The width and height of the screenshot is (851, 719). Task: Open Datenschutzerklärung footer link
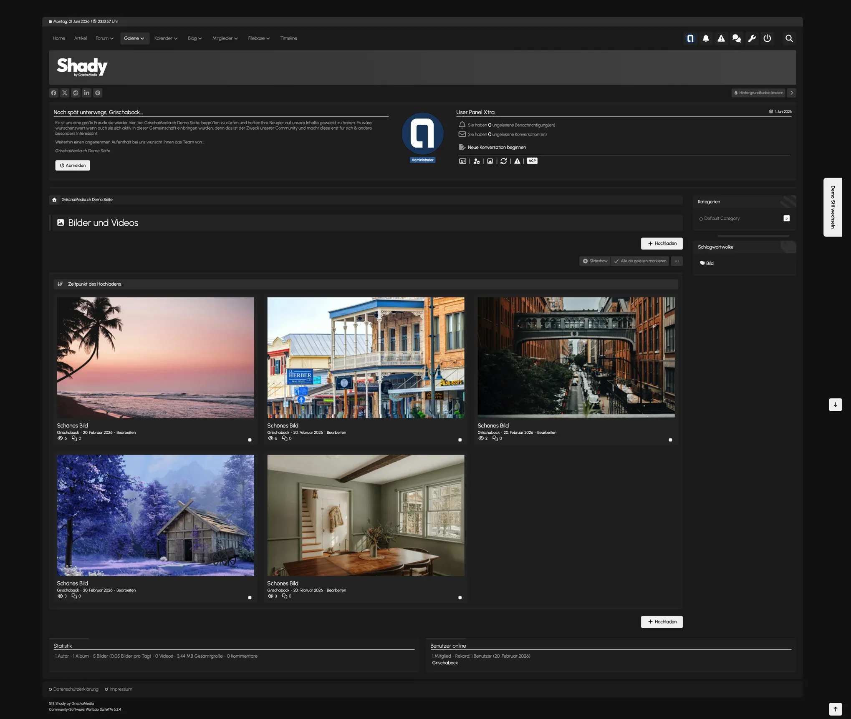76,689
